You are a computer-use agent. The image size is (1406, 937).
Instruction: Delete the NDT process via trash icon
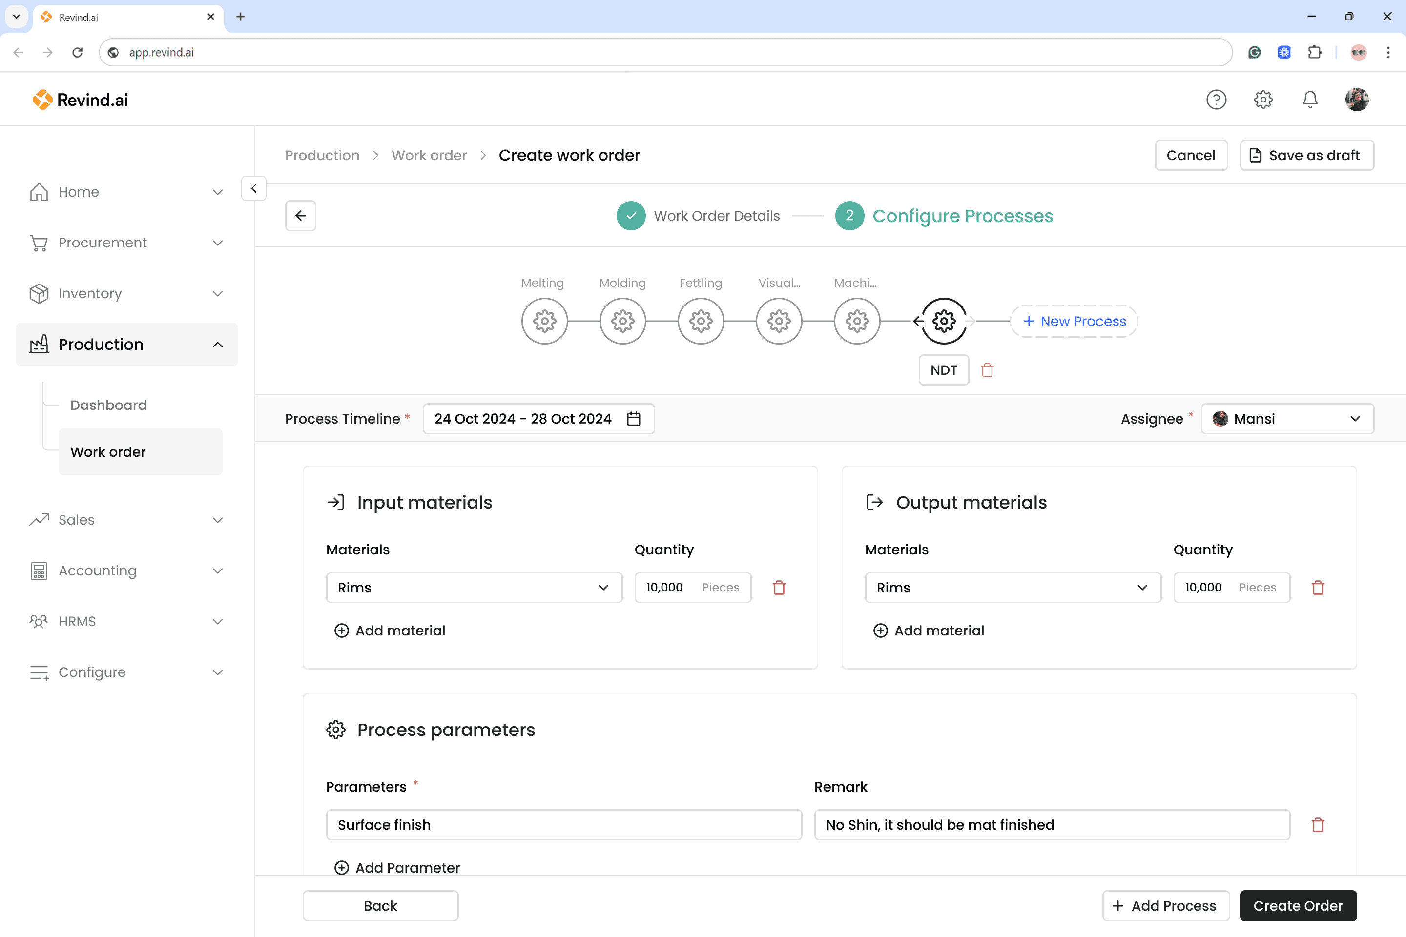click(x=987, y=370)
